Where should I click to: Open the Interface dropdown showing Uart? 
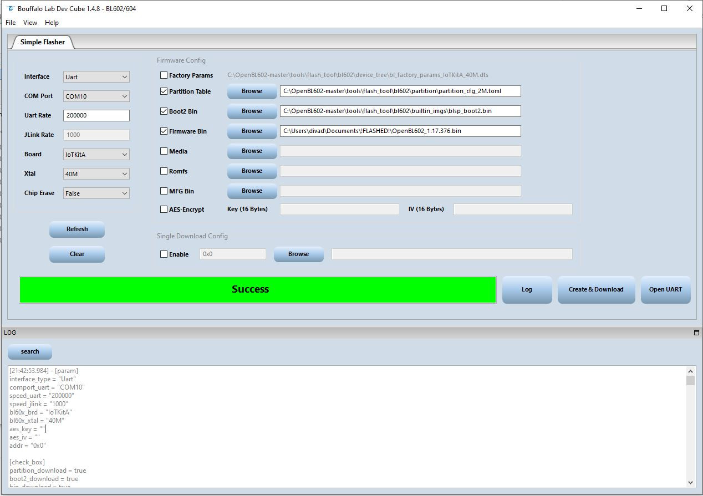(x=96, y=77)
